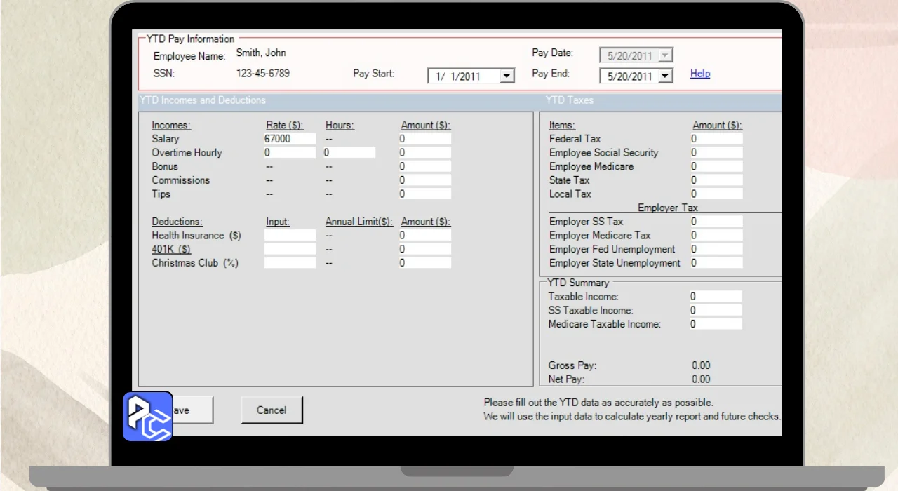Image resolution: width=898 pixels, height=491 pixels.
Task: Expand the Pay End date dropdown
Action: click(666, 76)
